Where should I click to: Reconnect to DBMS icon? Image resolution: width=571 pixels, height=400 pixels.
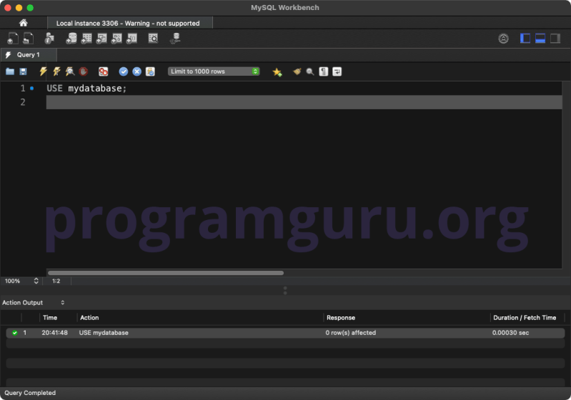click(x=175, y=39)
